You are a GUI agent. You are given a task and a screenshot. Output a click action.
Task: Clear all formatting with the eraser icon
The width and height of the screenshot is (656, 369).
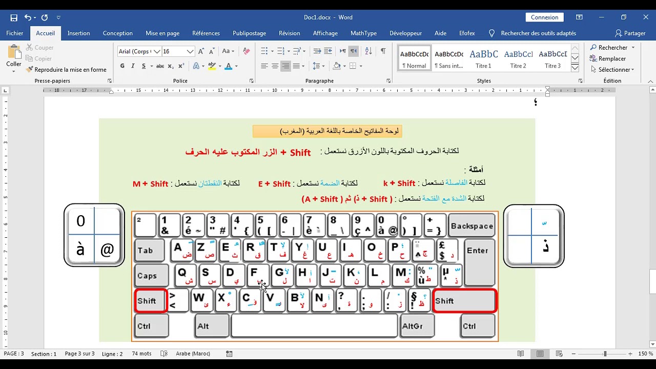pos(247,51)
